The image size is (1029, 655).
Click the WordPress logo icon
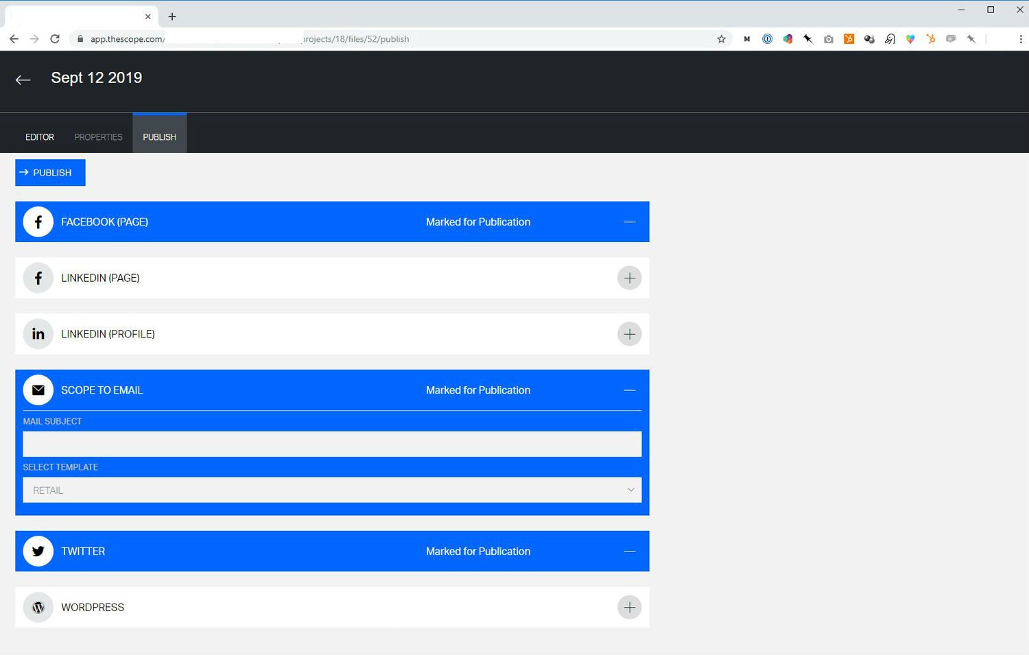[x=38, y=607]
